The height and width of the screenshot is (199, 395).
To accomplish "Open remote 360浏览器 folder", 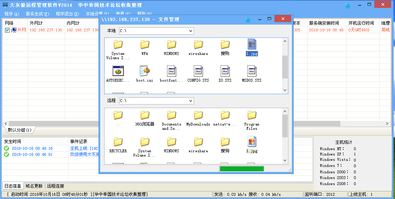I will 145,118.
